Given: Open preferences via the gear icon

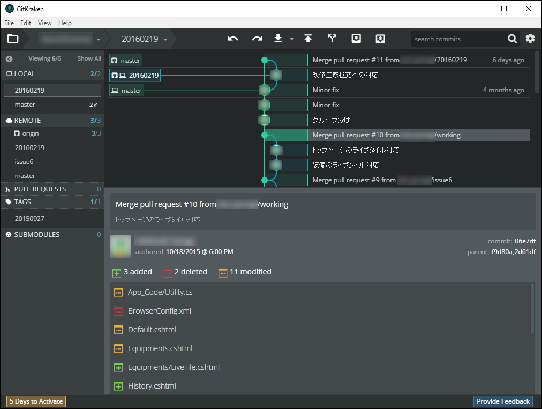Looking at the screenshot, I should click(x=530, y=39).
